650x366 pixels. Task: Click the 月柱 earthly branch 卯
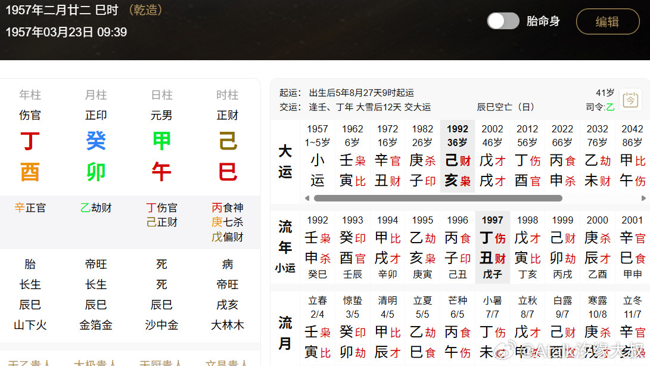(x=96, y=172)
